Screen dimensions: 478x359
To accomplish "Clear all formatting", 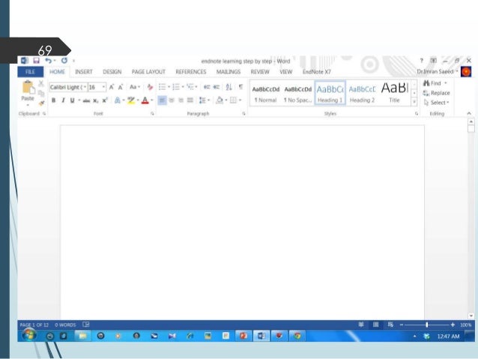I will click(x=150, y=87).
